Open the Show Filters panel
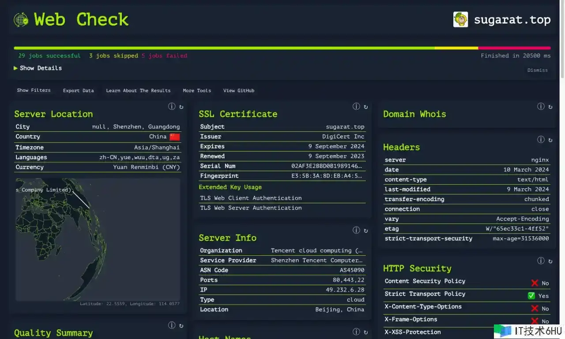Viewport: 565px width, 339px height. click(x=34, y=90)
